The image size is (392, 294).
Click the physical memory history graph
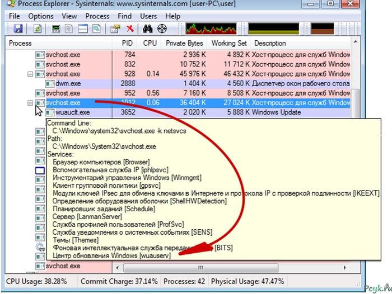click(322, 29)
